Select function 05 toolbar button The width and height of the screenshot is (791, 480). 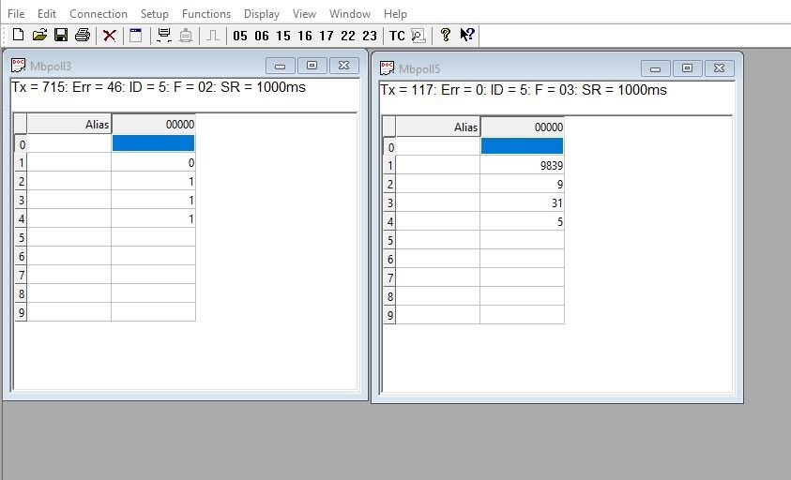240,36
